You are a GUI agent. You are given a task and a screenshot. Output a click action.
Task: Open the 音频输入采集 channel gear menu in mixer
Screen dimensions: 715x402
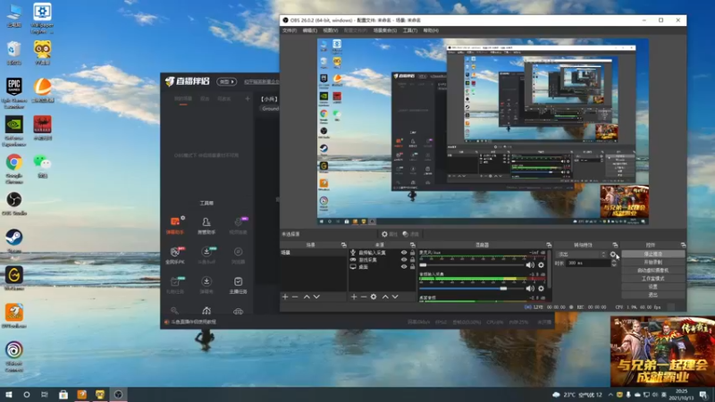542,288
